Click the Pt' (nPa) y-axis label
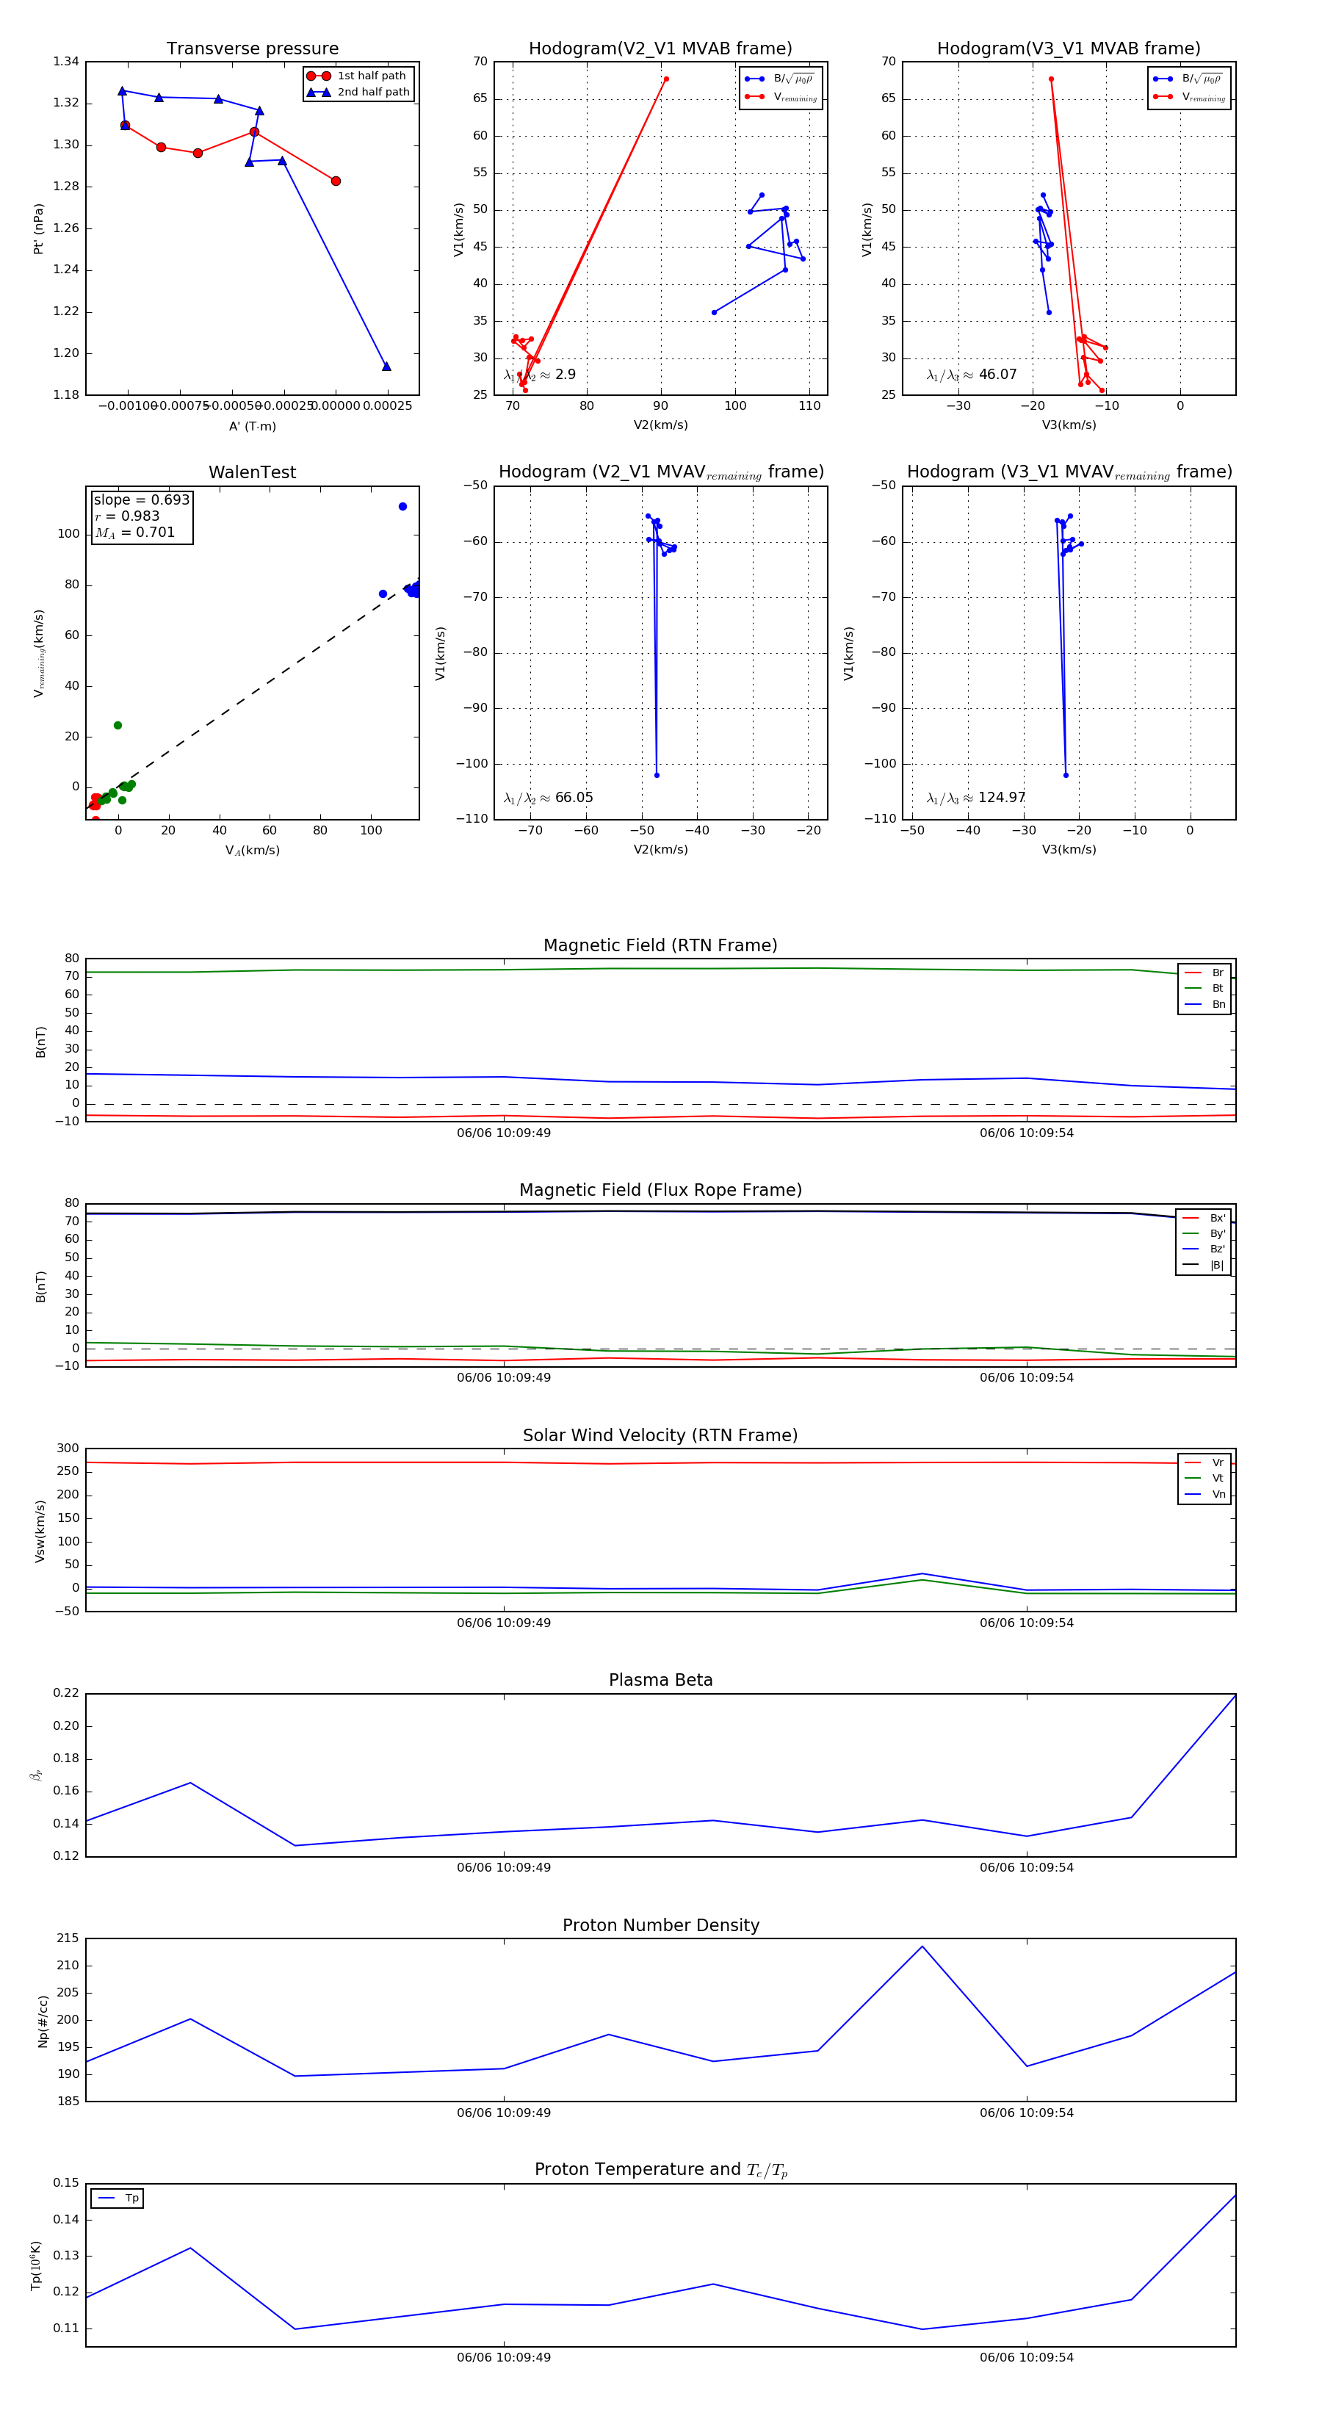This screenshot has width=1322, height=2424. (39, 228)
